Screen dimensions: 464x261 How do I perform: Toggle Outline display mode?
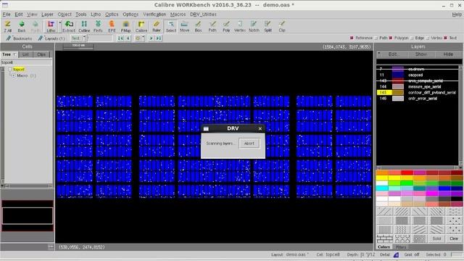click(84, 26)
